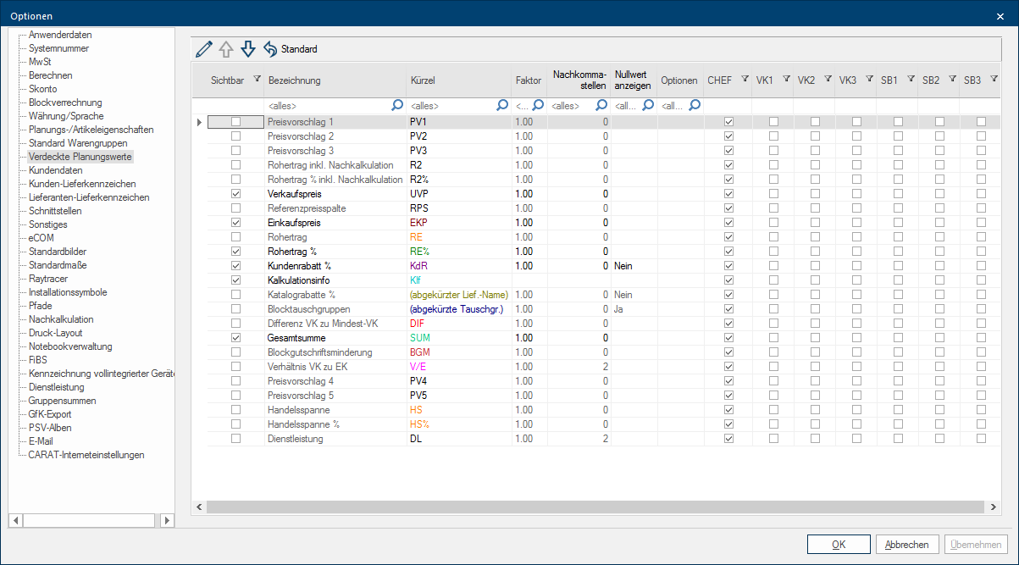Click the search magnifier in Bezeichnung filter
The width and height of the screenshot is (1019, 565).
(397, 106)
